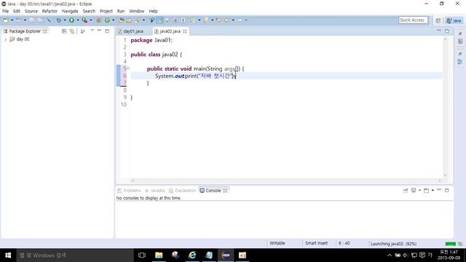Open the Package Explorer view menu
Image resolution: width=466 pixels, height=262 pixels.
[92, 31]
